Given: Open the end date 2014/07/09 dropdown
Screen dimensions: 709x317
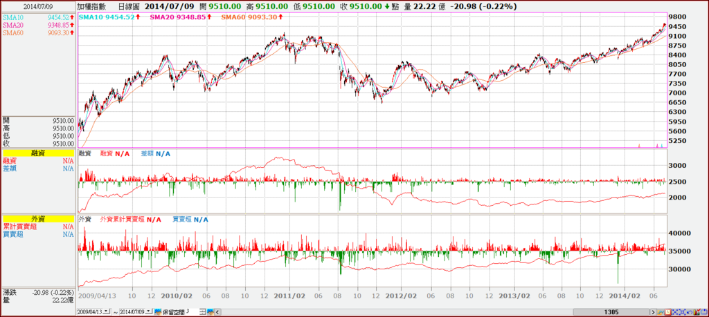Looking at the screenshot, I should pos(148,311).
